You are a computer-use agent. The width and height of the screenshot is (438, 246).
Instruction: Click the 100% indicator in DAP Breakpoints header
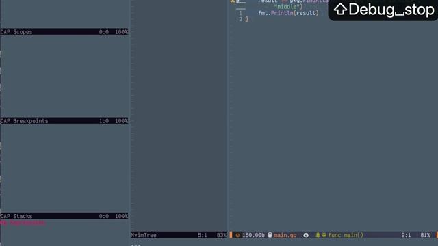click(122, 121)
